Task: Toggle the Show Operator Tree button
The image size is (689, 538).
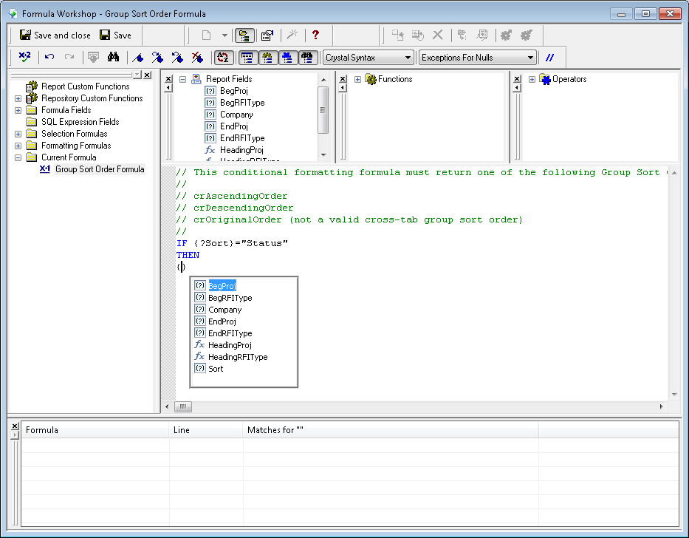Action: [287, 57]
